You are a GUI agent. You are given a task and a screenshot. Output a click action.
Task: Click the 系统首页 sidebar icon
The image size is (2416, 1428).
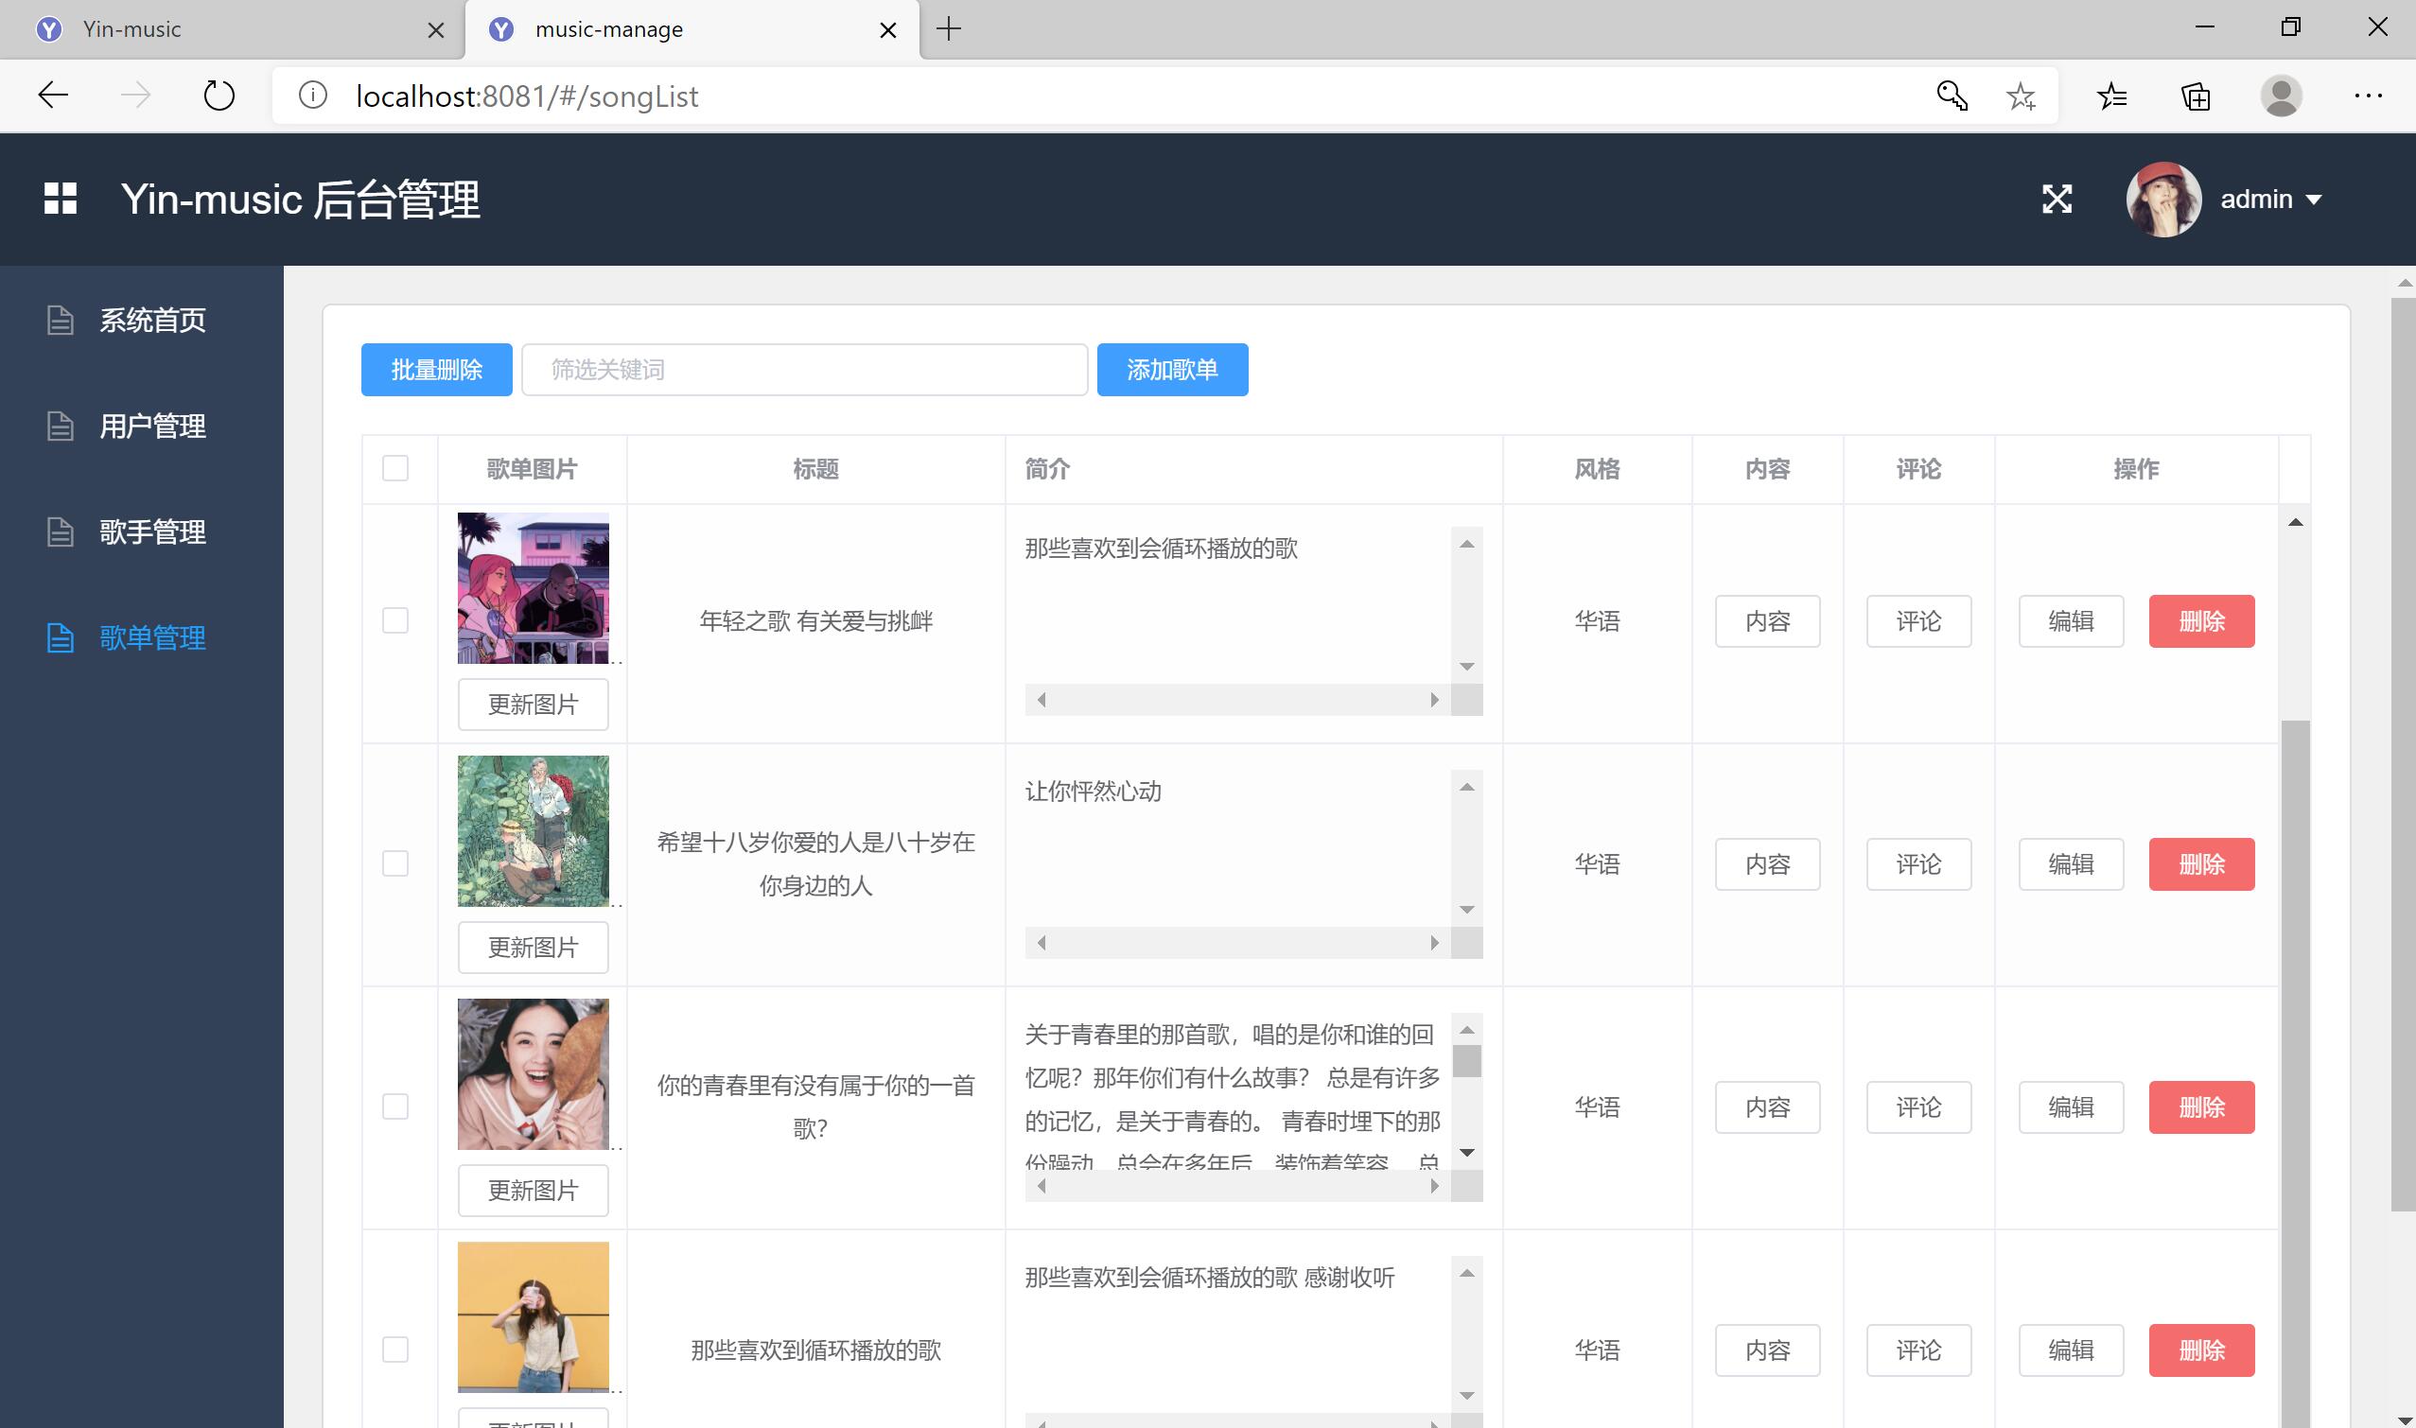point(60,320)
